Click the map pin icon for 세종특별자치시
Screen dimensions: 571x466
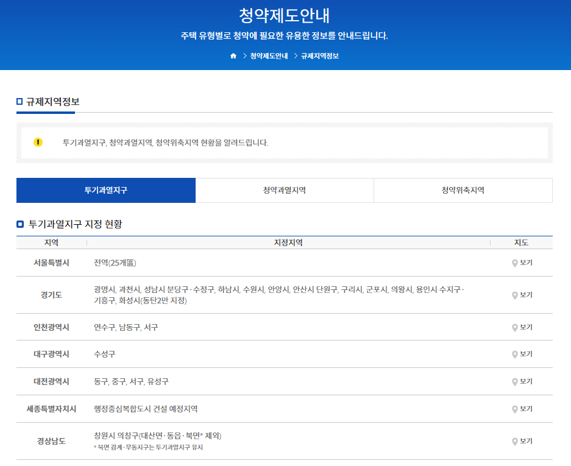click(x=514, y=409)
